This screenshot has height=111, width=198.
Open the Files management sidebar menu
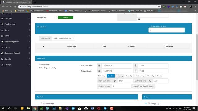tap(15, 42)
